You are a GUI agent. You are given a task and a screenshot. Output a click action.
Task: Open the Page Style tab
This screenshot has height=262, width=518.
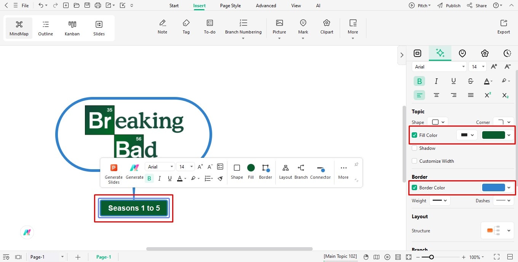[230, 6]
